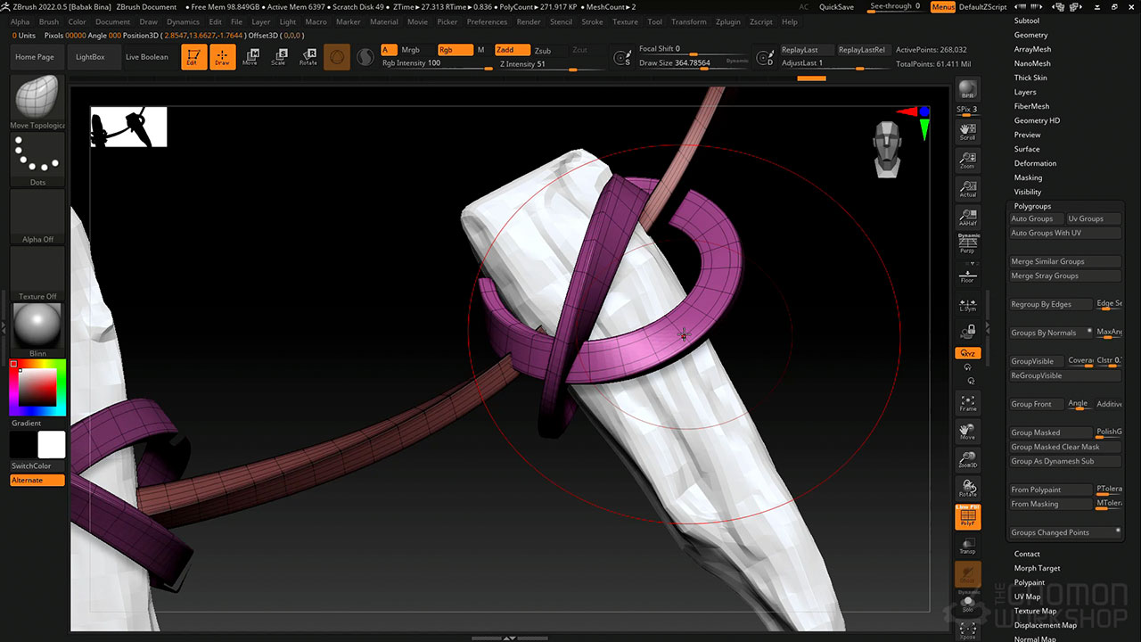Collapse the Polygroups section
The width and height of the screenshot is (1141, 642).
coord(1032,206)
